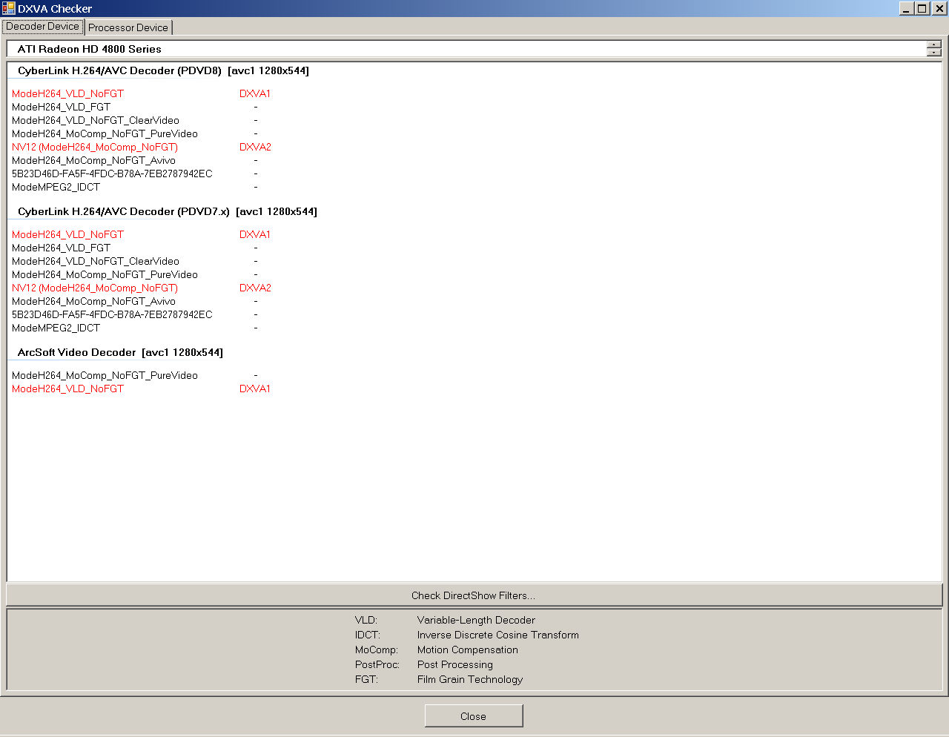This screenshot has height=737, width=949.
Task: Click the 'Variable-Length Decoder' legend text
Action: click(476, 620)
